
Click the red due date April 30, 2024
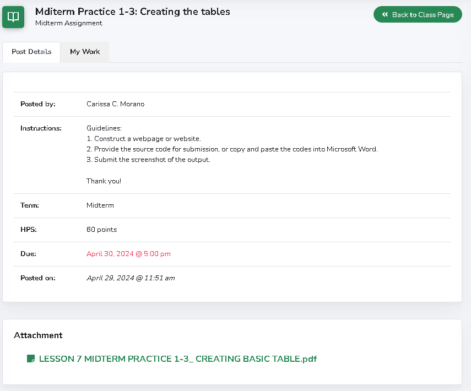pyautogui.click(x=128, y=254)
